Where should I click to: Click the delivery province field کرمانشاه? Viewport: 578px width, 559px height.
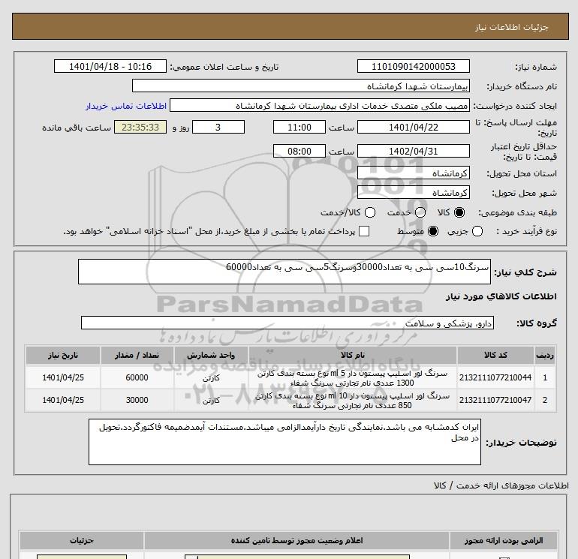pyautogui.click(x=413, y=173)
